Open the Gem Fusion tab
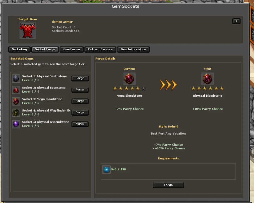254x203 pixels. point(72,49)
